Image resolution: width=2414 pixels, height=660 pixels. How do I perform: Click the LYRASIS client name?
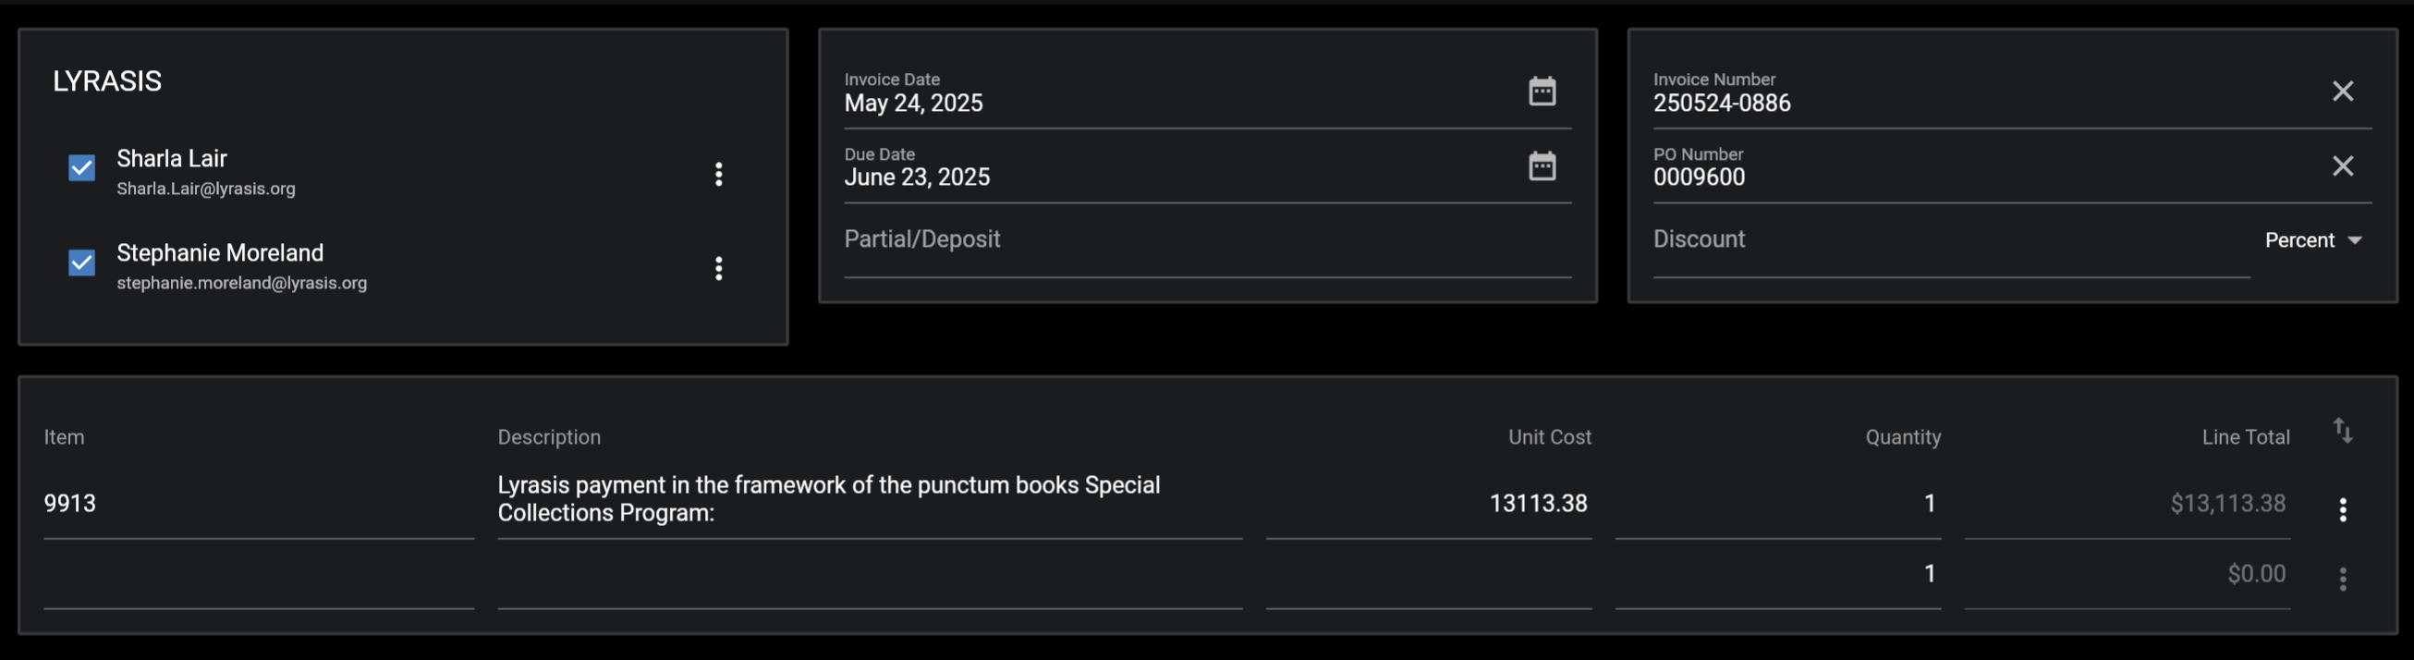[107, 81]
